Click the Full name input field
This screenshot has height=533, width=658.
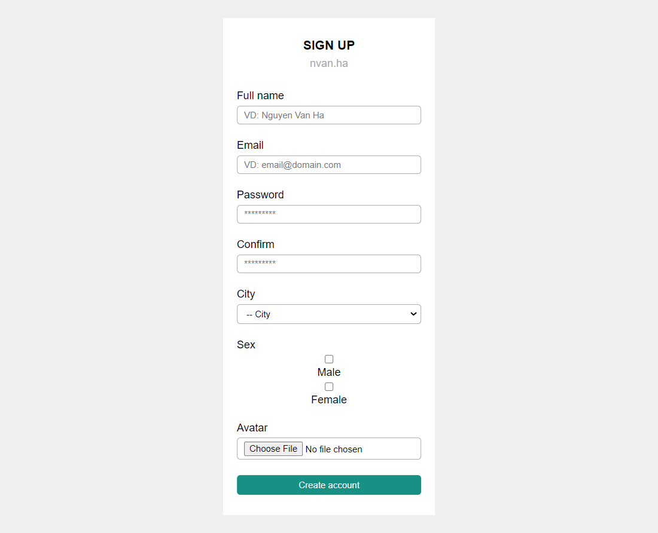pyautogui.click(x=328, y=115)
